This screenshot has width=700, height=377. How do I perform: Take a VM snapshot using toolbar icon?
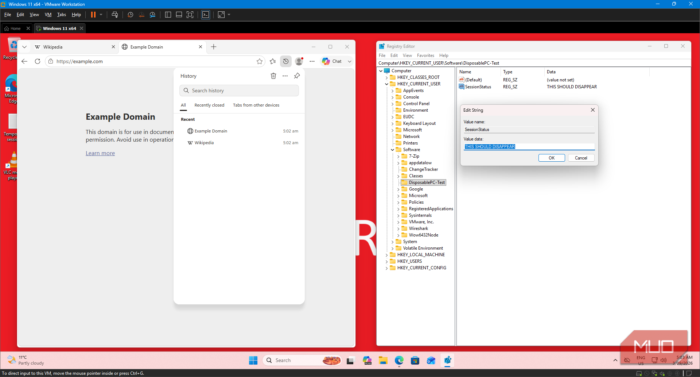pos(131,15)
